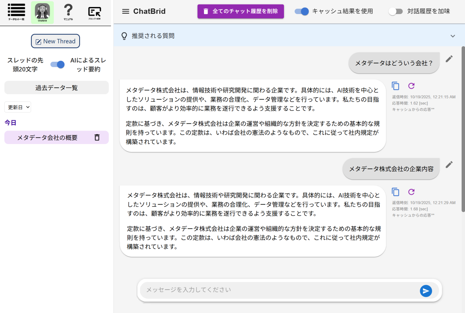Click the prompt change icon
The image size is (465, 313).
pos(94,12)
